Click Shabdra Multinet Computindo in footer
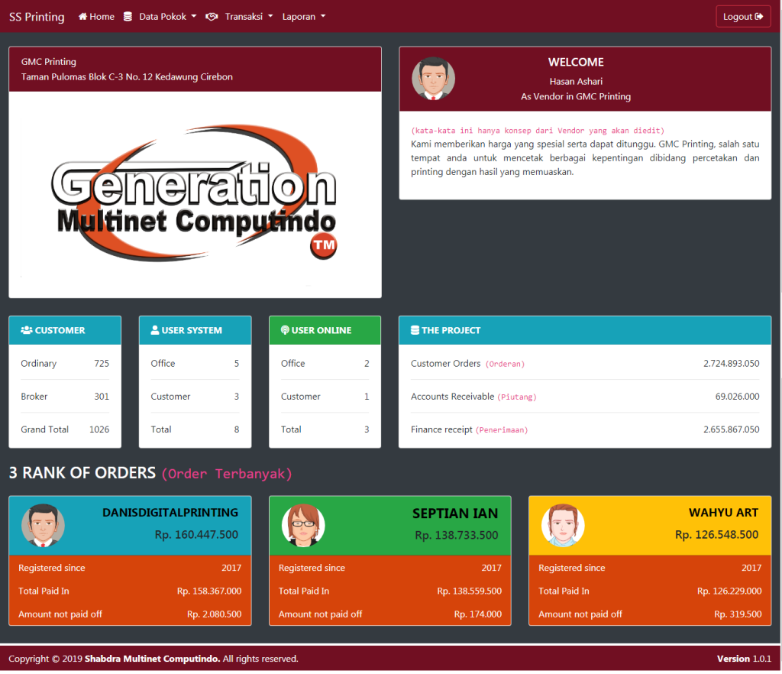Screen dimensions: 782x674 152,659
